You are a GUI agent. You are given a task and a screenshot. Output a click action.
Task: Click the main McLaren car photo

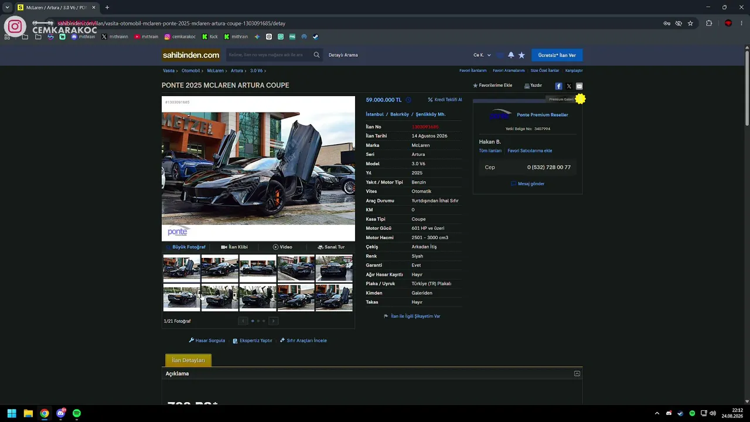click(258, 169)
